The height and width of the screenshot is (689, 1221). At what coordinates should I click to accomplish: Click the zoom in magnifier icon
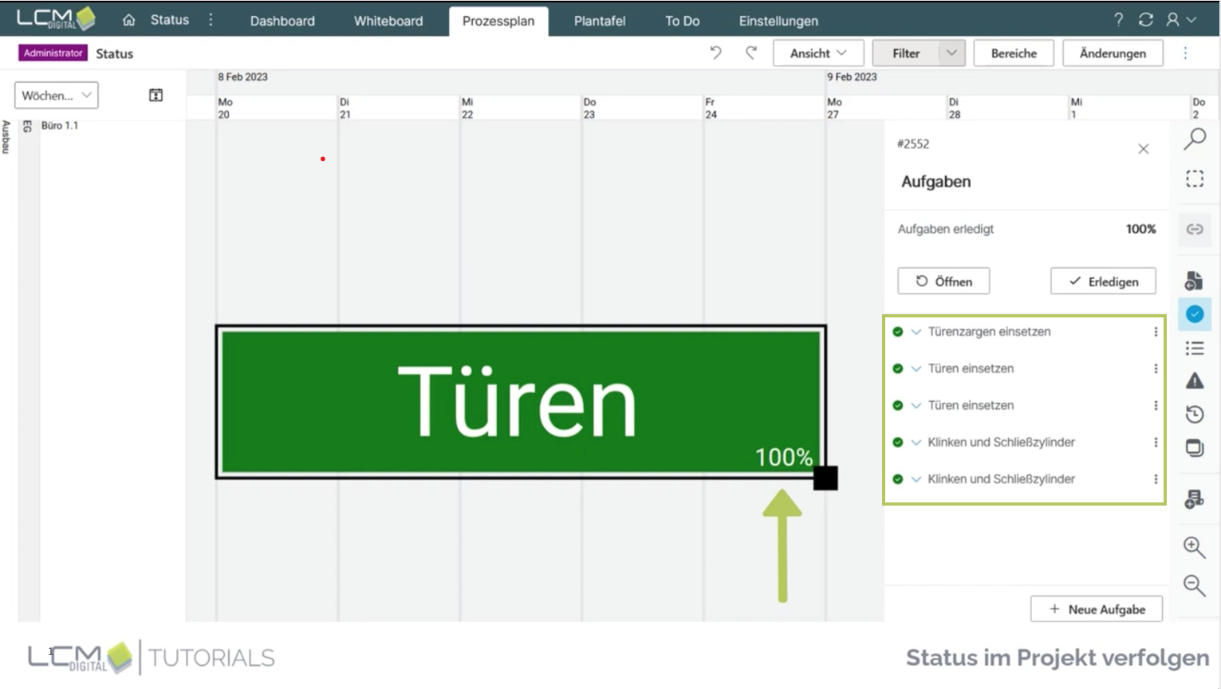1194,546
